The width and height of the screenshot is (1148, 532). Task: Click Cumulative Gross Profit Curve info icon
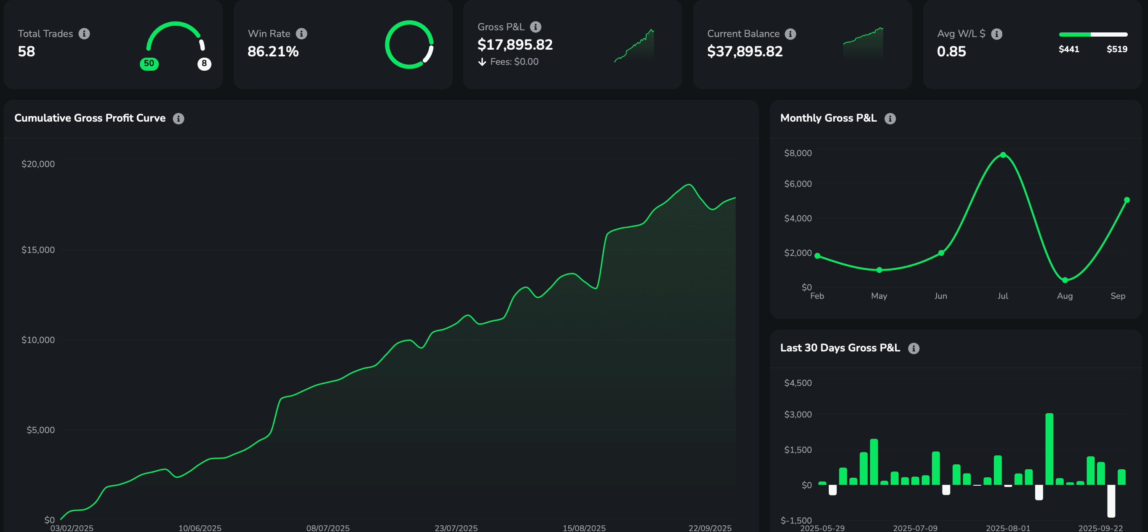coord(179,119)
